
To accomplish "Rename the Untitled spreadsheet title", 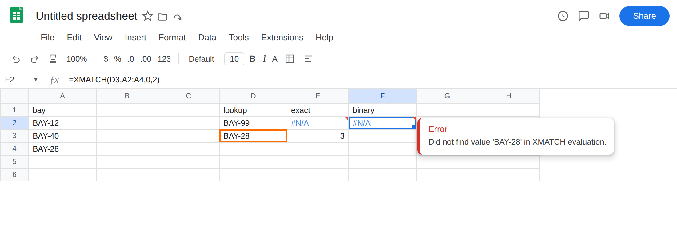I will [x=86, y=16].
